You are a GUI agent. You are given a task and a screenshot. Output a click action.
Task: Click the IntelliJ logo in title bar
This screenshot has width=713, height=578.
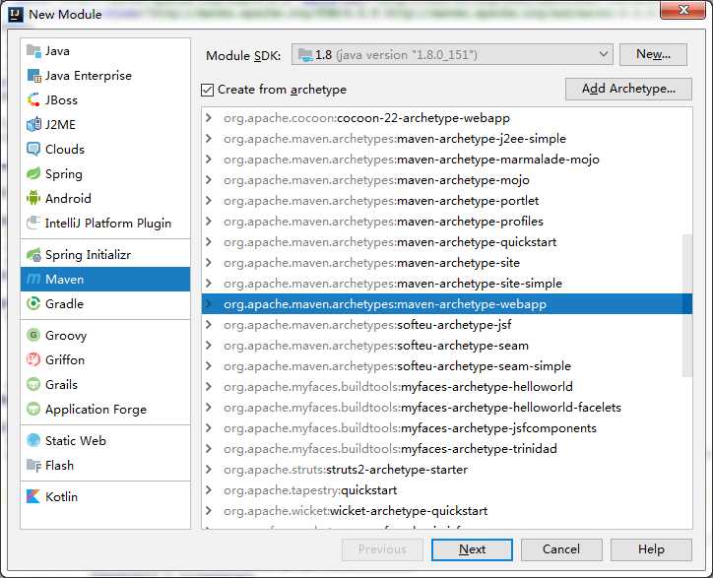point(16,14)
